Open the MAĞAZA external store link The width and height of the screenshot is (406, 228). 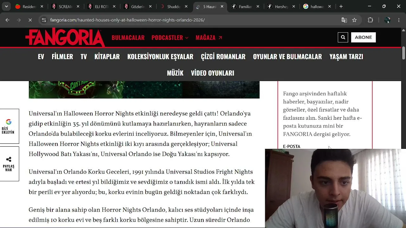tap(209, 38)
